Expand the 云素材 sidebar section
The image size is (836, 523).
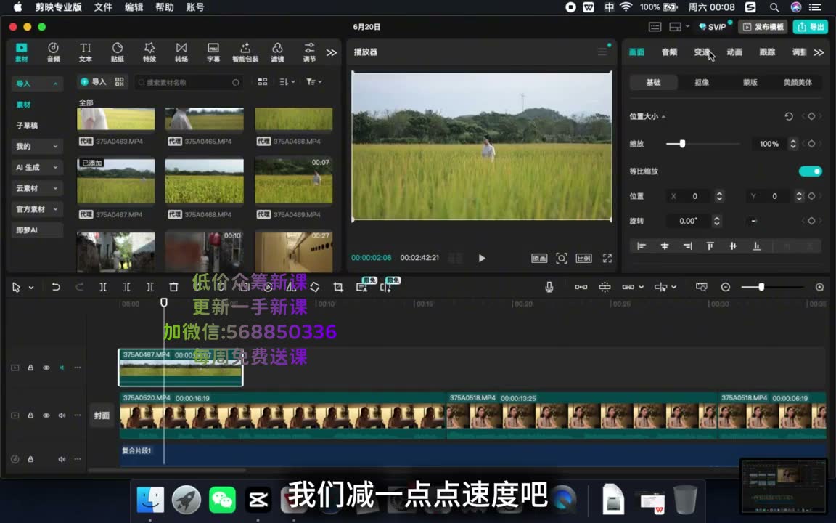pyautogui.click(x=55, y=188)
